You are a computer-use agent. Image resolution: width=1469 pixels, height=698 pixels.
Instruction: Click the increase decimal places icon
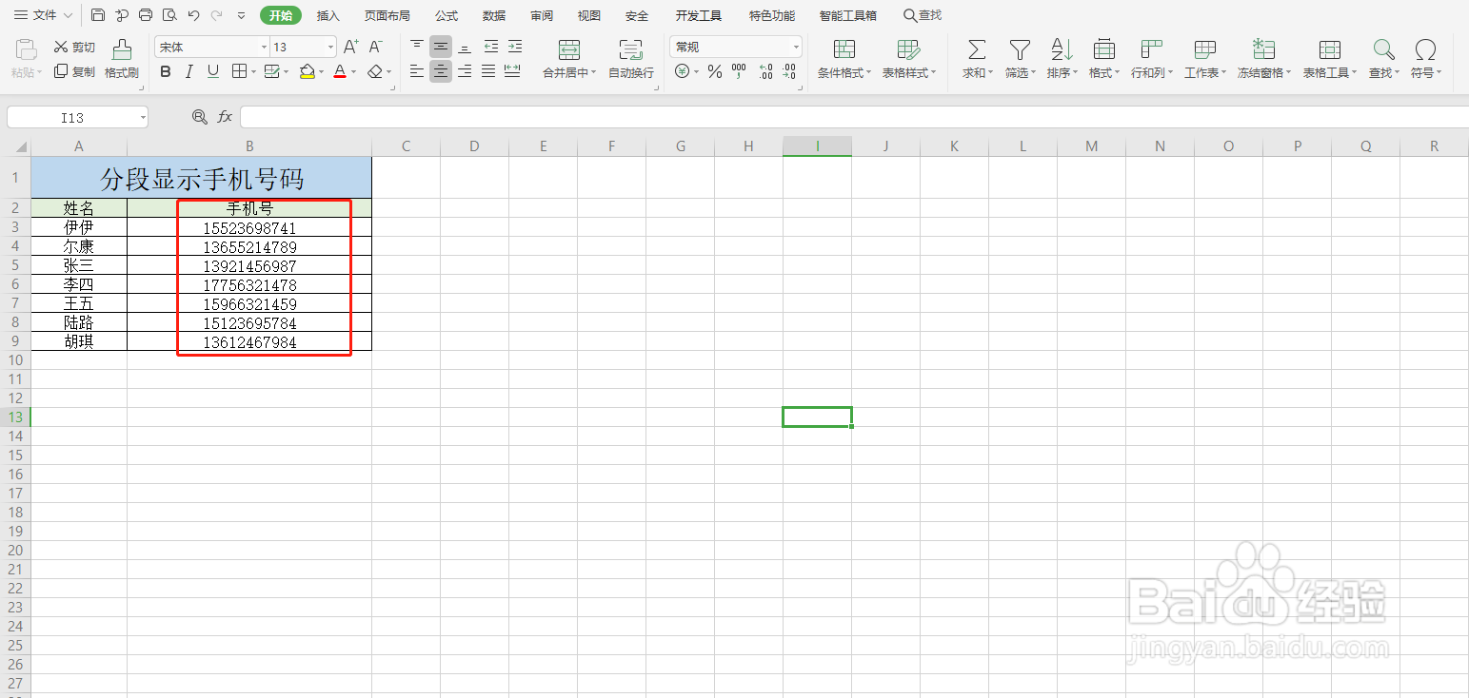[765, 71]
